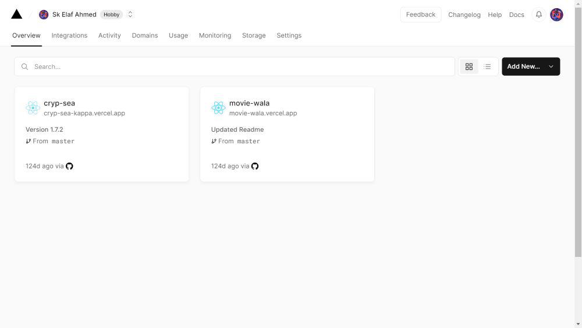Click the GitHub icon on cryp-sea card
This screenshot has width=582, height=328.
pyautogui.click(x=69, y=166)
